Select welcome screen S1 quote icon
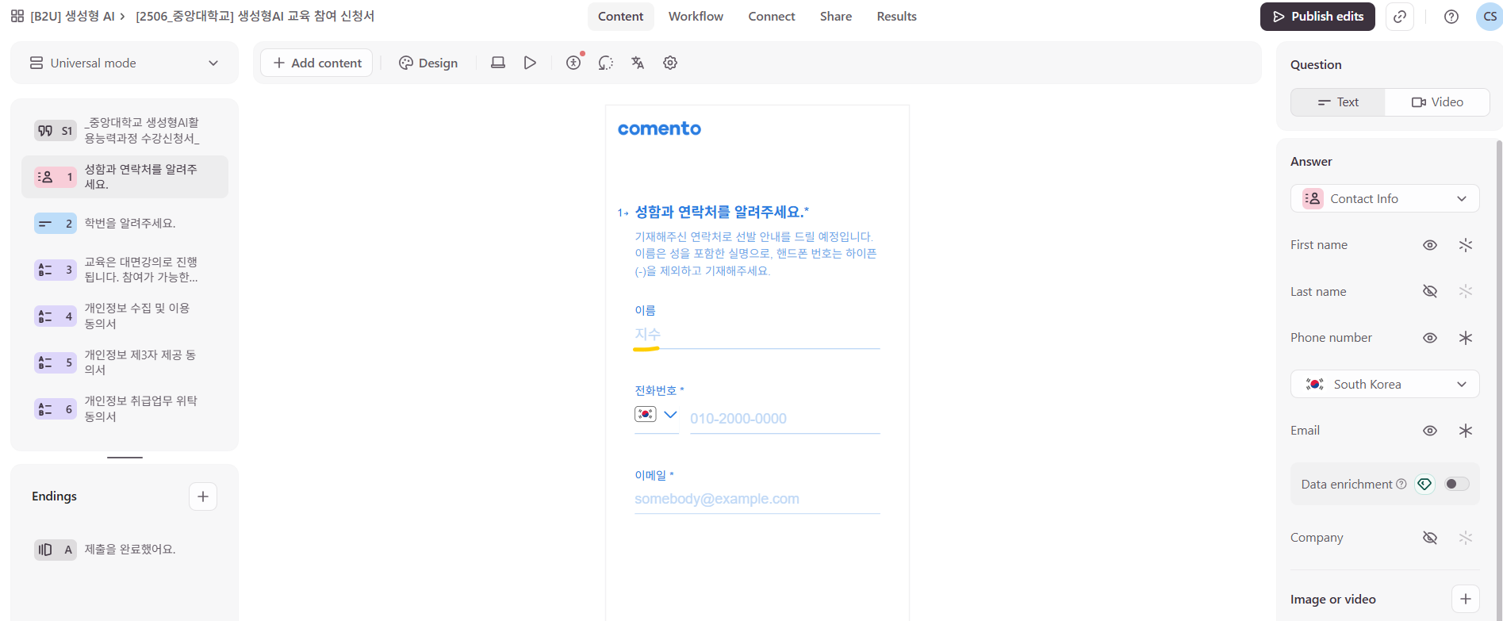Viewport: 1503px width, 621px height. click(x=55, y=131)
